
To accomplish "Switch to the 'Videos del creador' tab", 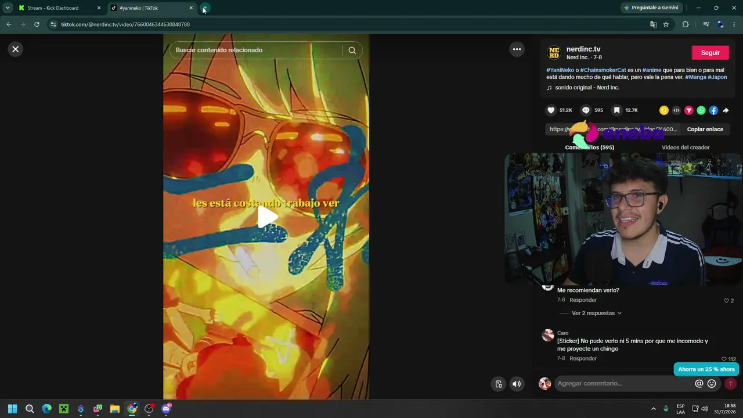I will (x=686, y=147).
